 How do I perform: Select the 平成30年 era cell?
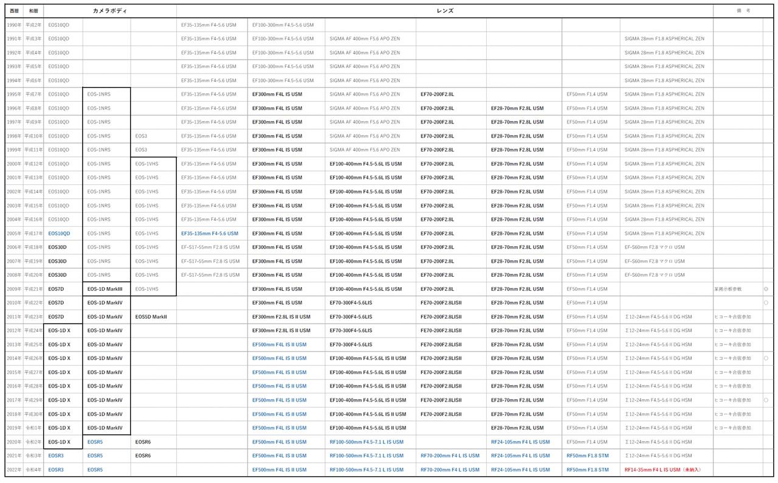click(33, 414)
